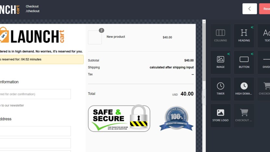Click the reserved for 04:52 minutes banner
Screen dimensions: 270x152
pos(42,59)
